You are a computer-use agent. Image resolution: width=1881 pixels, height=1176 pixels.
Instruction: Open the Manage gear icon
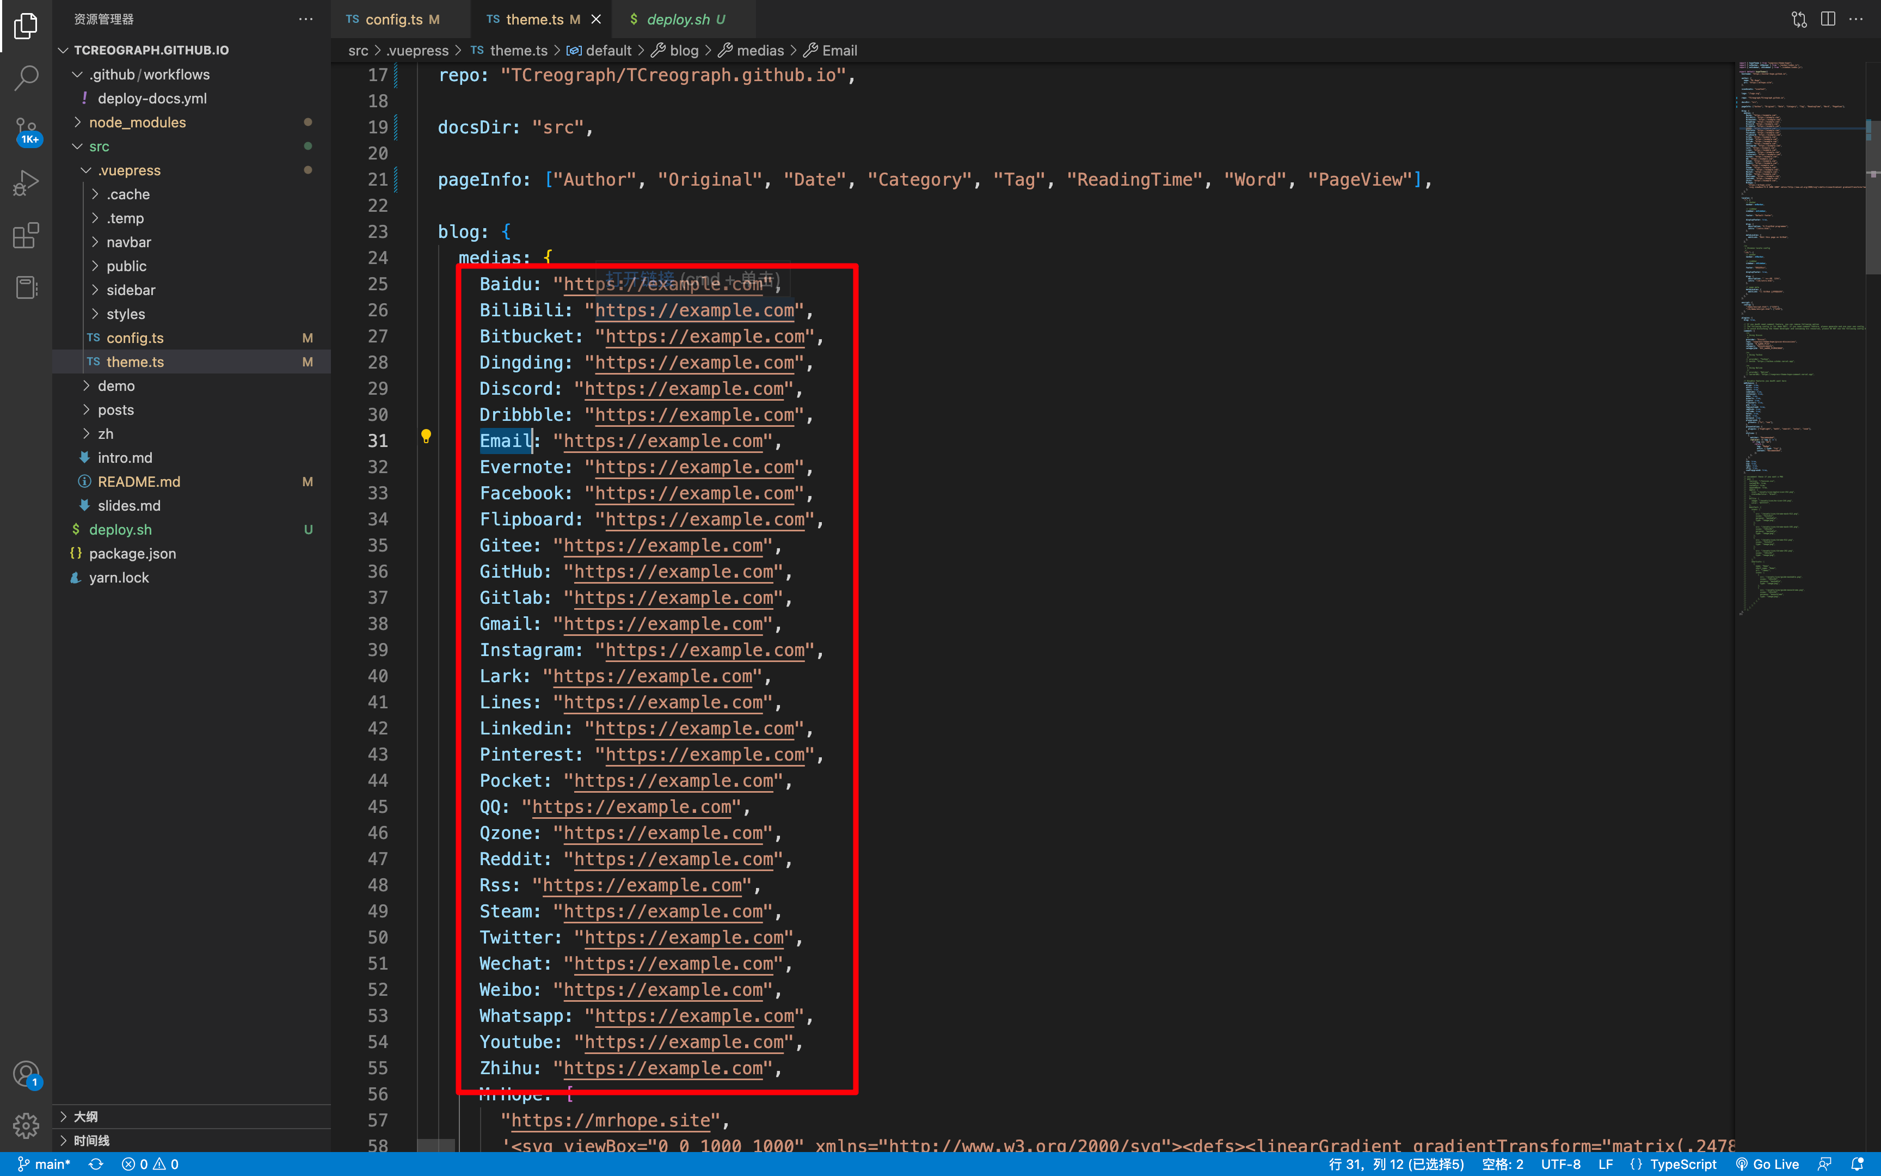[26, 1125]
